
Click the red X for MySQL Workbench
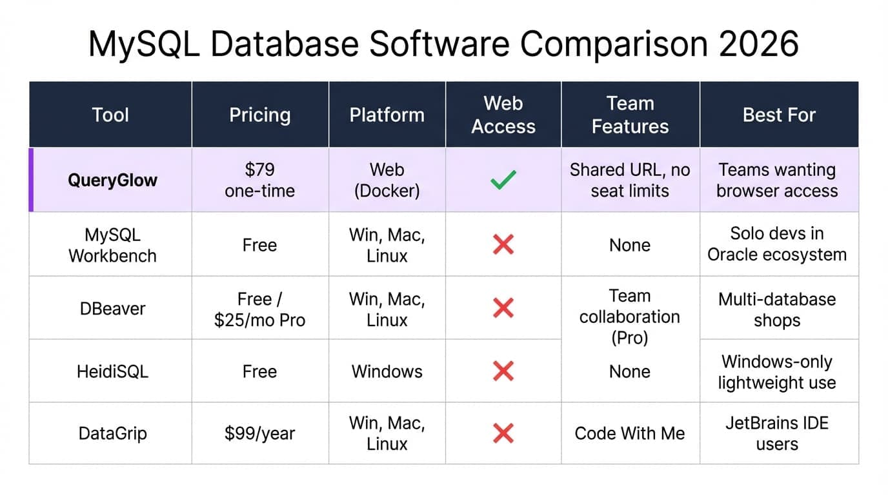coord(503,244)
